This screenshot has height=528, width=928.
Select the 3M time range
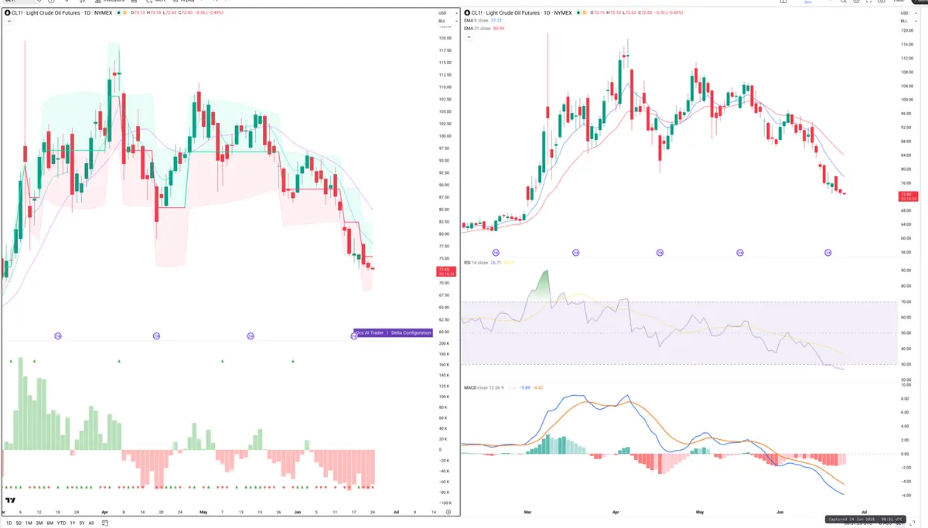click(x=39, y=523)
